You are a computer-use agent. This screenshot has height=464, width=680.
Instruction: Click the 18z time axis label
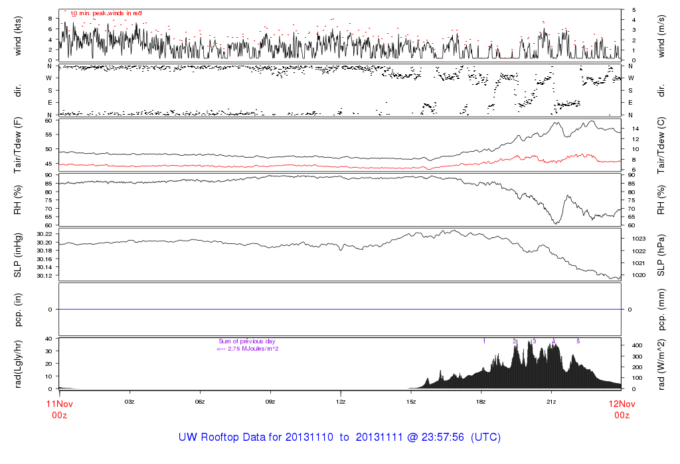coord(481,402)
